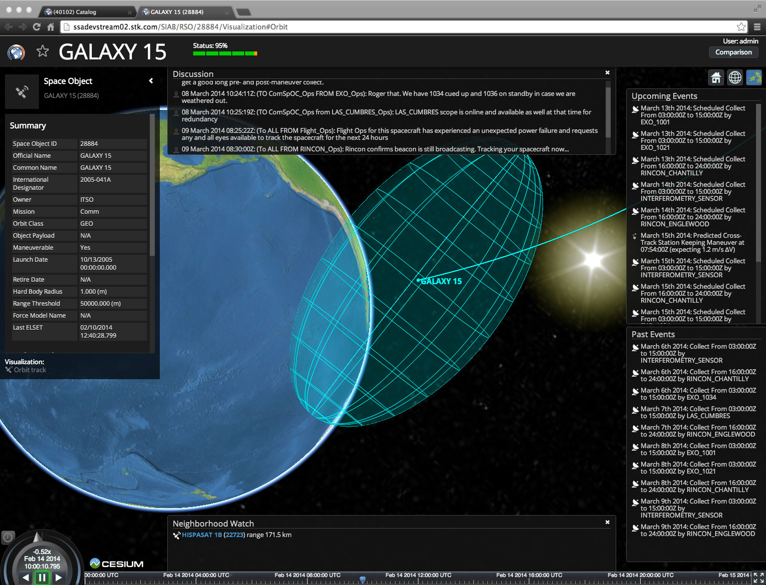The height and width of the screenshot is (585, 766).
Task: Reload the browser page
Action: tap(36, 27)
